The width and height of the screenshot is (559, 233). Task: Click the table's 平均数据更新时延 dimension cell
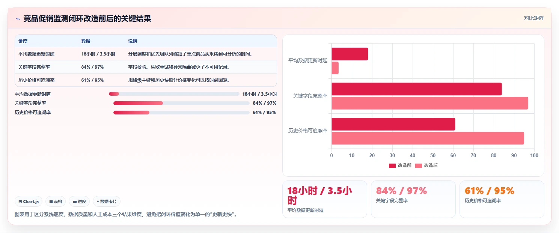[x=36, y=54]
